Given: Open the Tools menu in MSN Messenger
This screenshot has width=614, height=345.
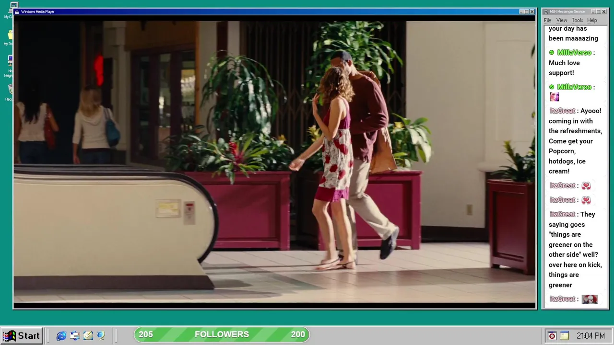Looking at the screenshot, I should click(577, 20).
